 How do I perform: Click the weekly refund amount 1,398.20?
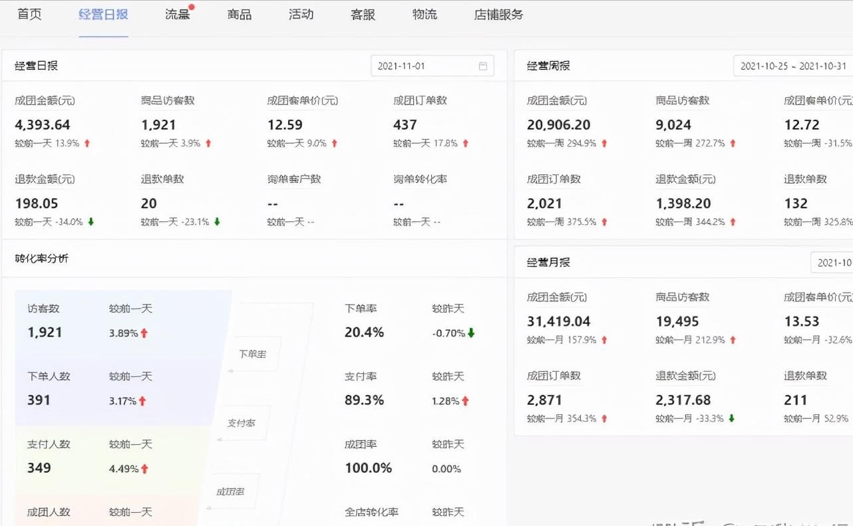pos(683,203)
